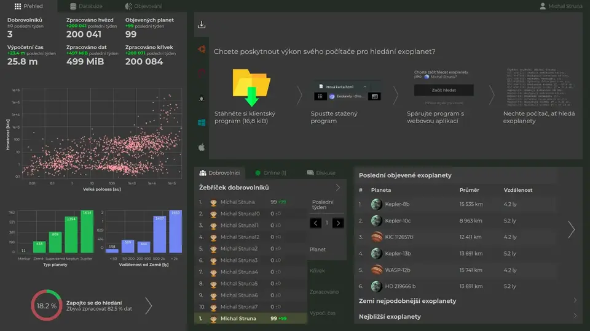Click the right arrow beside exoplanet table
The height and width of the screenshot is (331, 590).
[571, 230]
